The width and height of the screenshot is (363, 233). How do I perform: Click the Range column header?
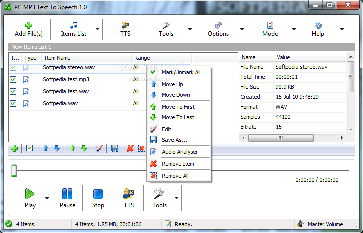click(161, 58)
